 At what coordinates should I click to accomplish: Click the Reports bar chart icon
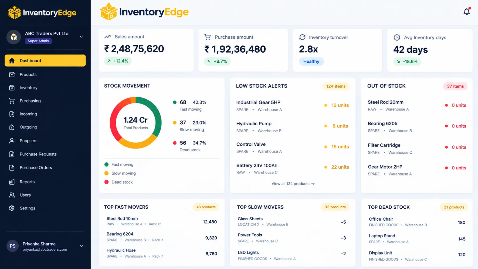pos(12,182)
